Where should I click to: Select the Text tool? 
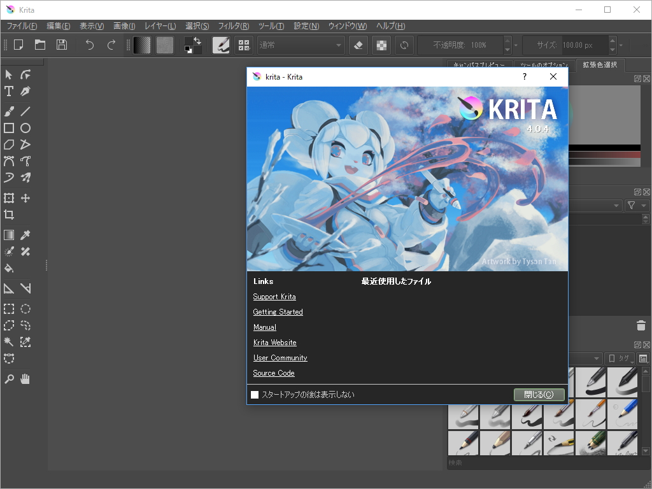click(8, 91)
